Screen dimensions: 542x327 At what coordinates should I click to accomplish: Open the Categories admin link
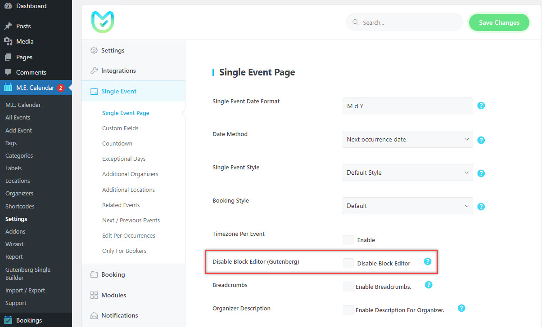pos(19,156)
